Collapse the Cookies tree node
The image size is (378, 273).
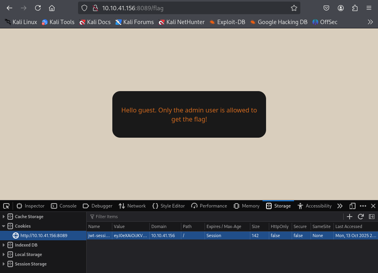click(4, 226)
